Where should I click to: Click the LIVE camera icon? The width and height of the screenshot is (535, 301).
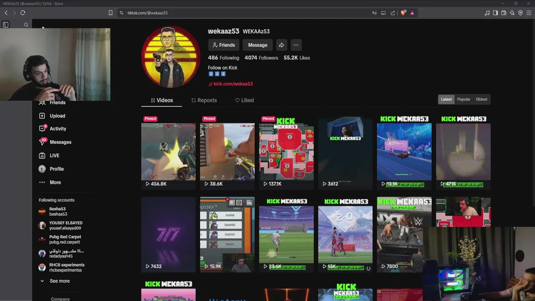(x=42, y=156)
